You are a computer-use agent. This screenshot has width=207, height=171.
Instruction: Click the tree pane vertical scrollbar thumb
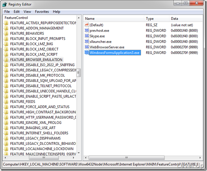point(79,72)
